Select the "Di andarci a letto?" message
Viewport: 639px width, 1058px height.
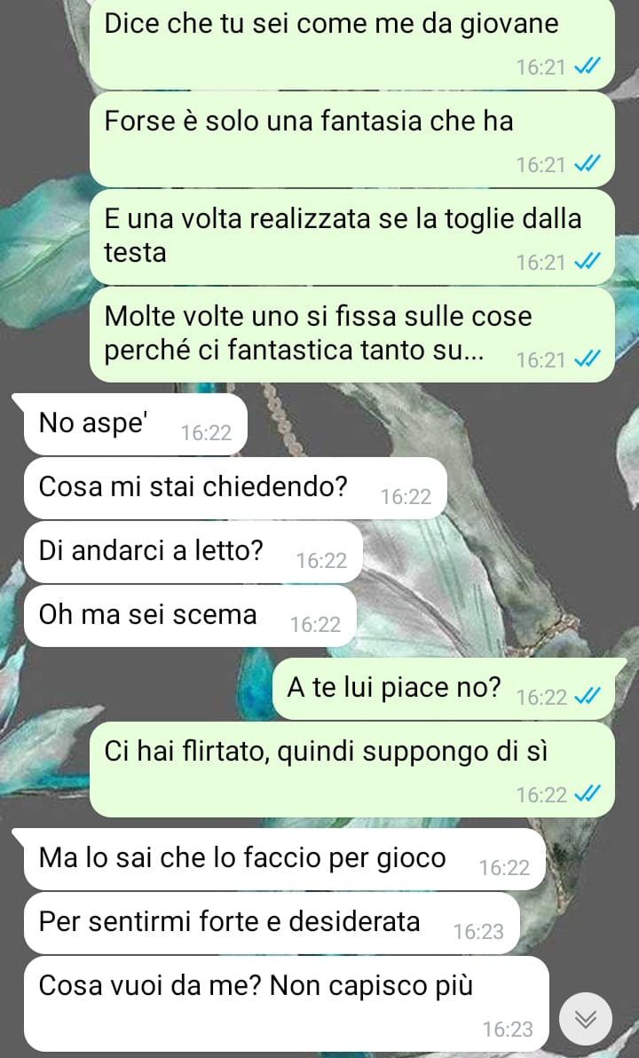[x=193, y=552]
